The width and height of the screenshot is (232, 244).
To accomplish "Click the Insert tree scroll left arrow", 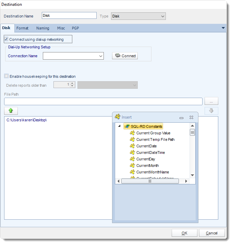I will [119, 181].
